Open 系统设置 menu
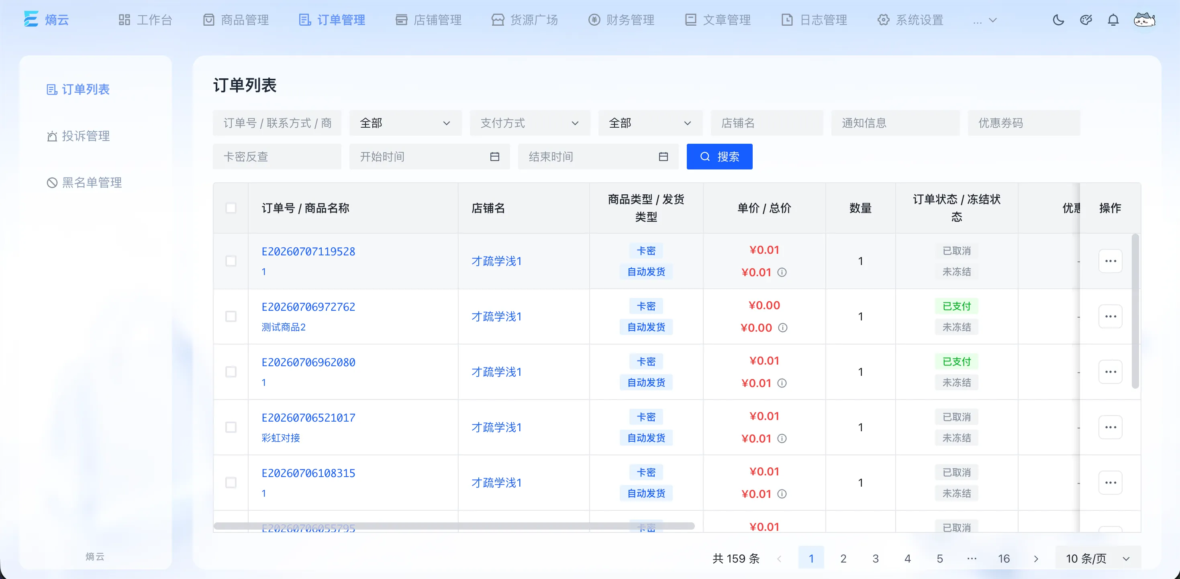The width and height of the screenshot is (1180, 579). (910, 20)
